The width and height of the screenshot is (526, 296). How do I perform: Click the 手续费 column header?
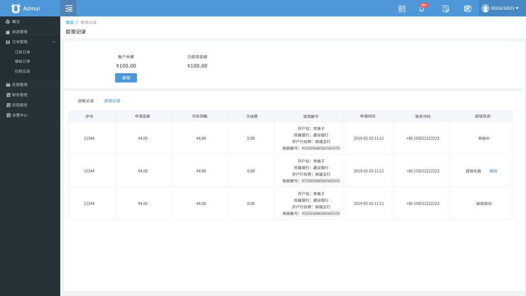coord(252,116)
